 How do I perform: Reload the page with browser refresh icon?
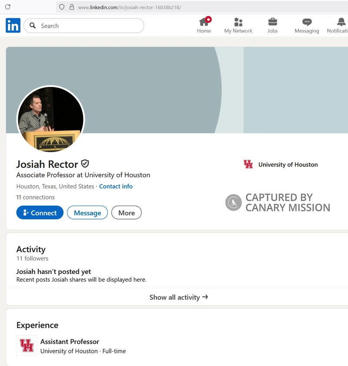(7, 7)
